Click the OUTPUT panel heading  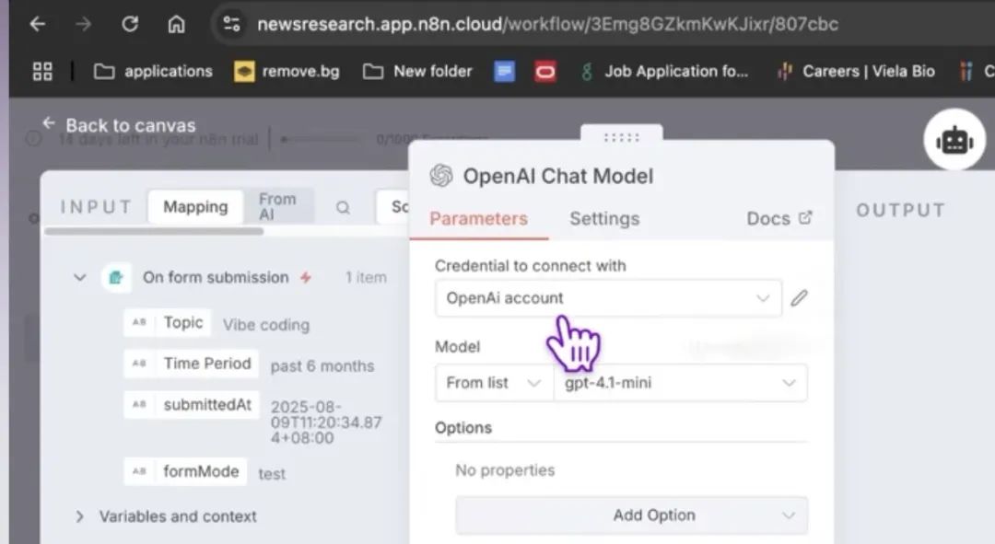[x=900, y=210]
